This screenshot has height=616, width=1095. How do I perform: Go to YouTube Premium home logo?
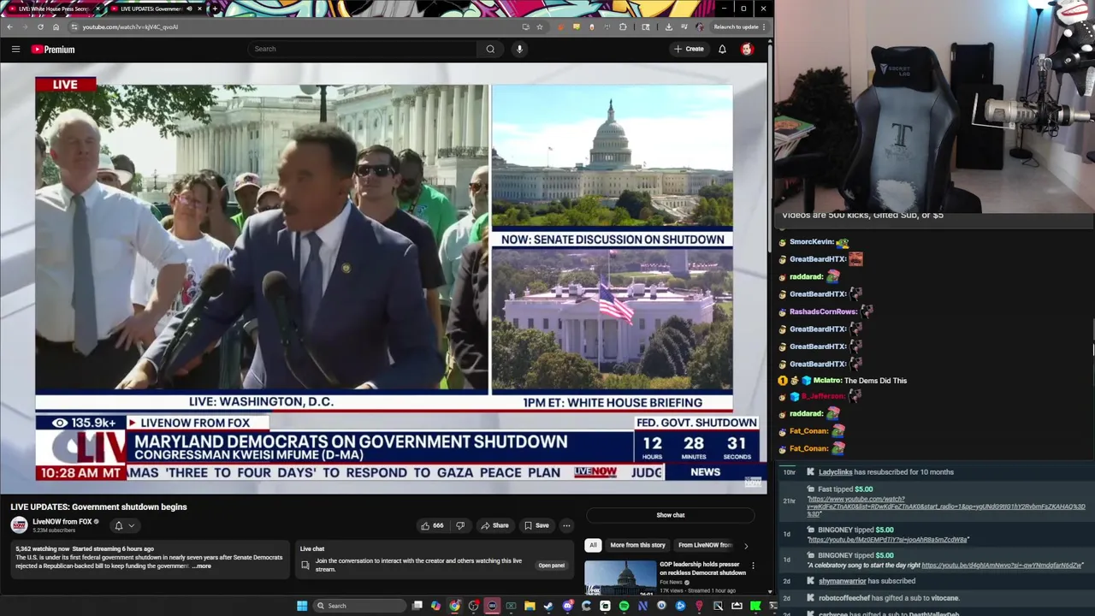coord(53,50)
